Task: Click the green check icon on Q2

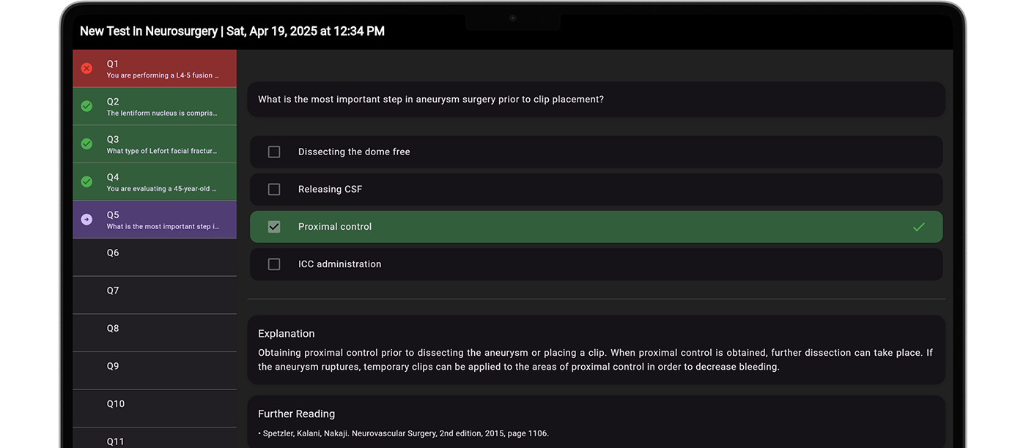Action: [86, 106]
